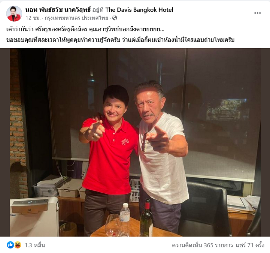This screenshot has height=253, width=270.
Task: Open กรุงเทพมหานคร ประเทศไทย location link
Action: tap(77, 18)
